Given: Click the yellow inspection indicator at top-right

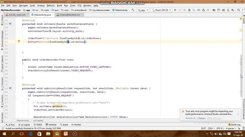Looking at the screenshot, I should [241, 19].
